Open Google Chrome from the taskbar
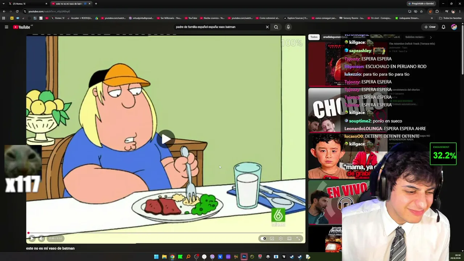The height and width of the screenshot is (261, 464). (x=172, y=257)
